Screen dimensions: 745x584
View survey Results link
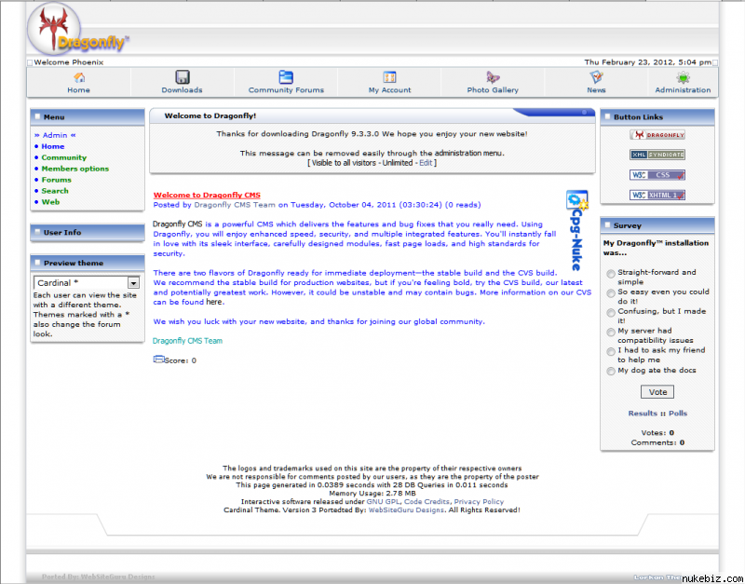643,414
